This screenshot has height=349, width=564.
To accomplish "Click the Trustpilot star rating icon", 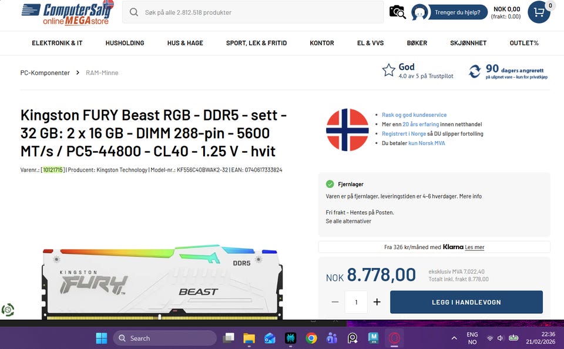I will (x=388, y=70).
